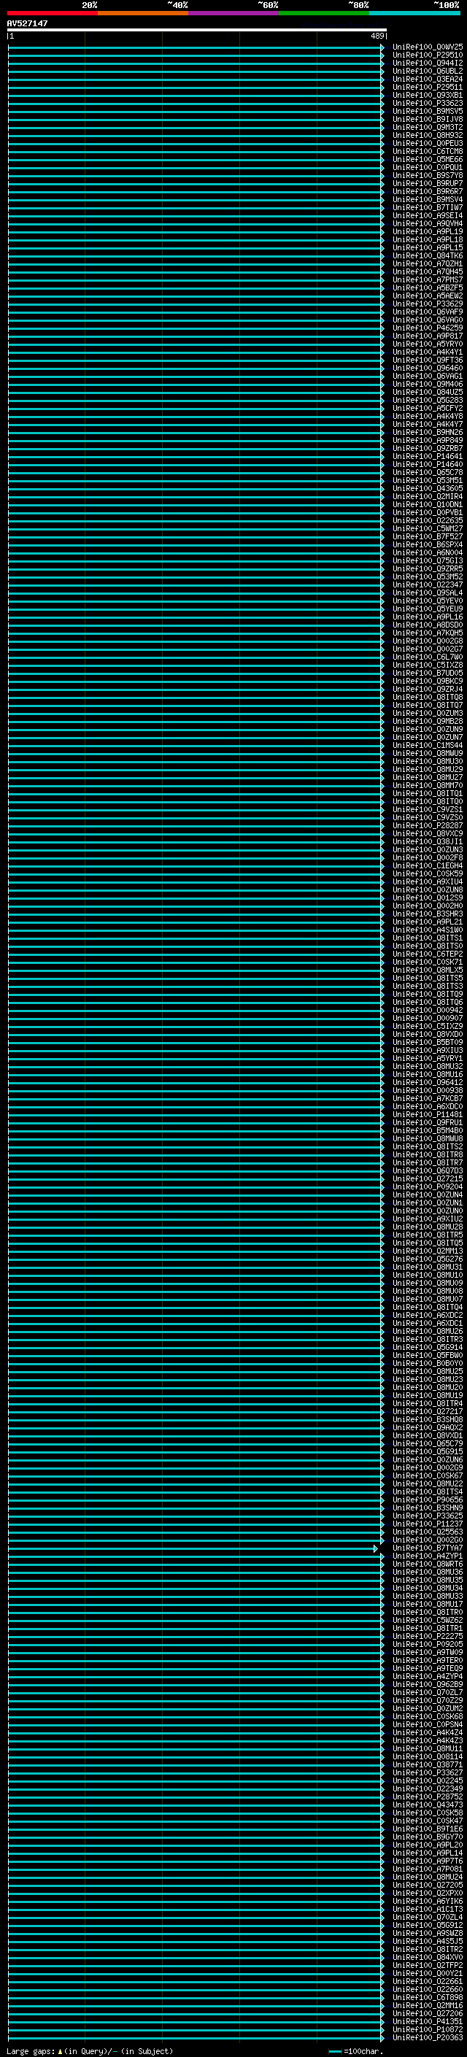Select the UniRef100_P33627 label
The image size is (467, 2057).
(428, 1772)
